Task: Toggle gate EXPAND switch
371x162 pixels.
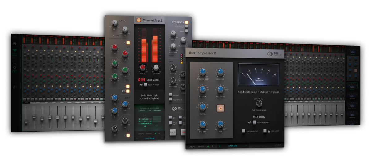Action: click(170, 95)
